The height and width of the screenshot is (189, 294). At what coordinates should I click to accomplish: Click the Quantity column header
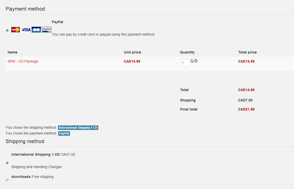pyautogui.click(x=187, y=52)
